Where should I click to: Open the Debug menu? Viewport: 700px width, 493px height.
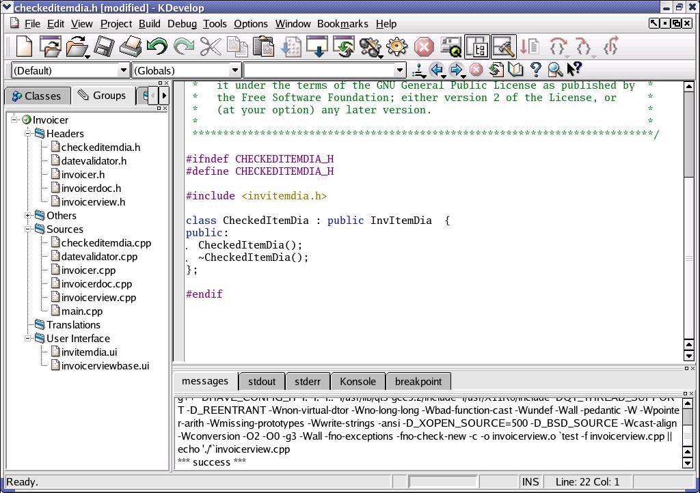tap(182, 24)
